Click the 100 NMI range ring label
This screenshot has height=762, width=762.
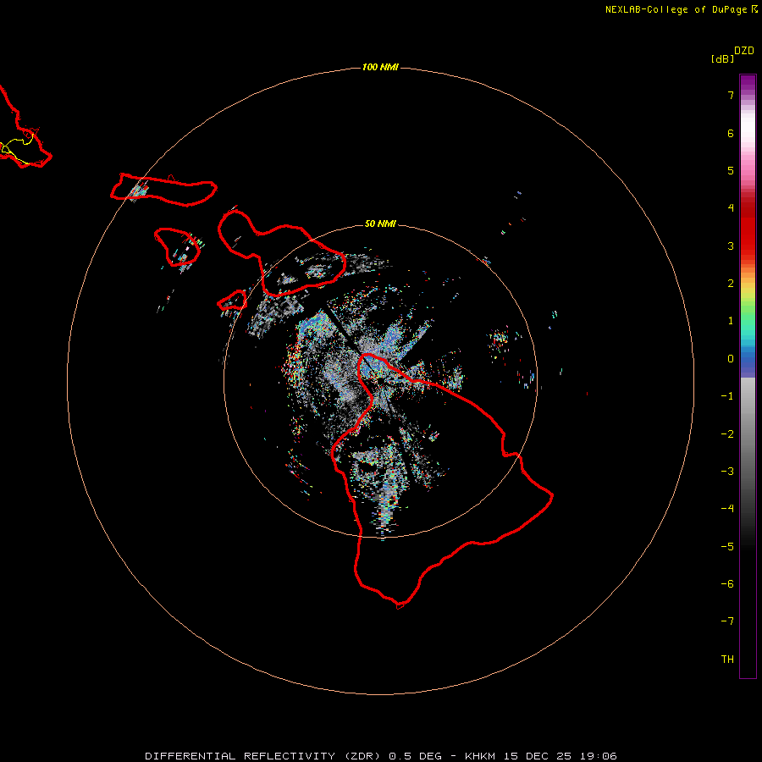(x=380, y=67)
